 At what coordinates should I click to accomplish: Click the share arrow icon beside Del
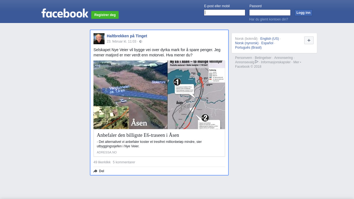tap(95, 171)
